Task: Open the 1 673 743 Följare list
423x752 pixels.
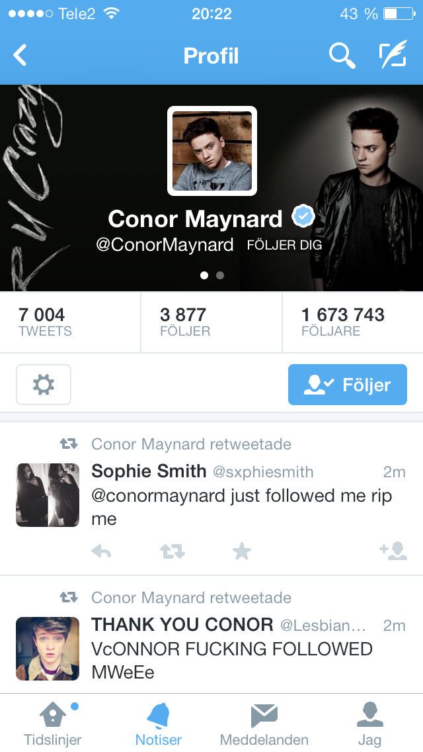Action: [x=352, y=322]
